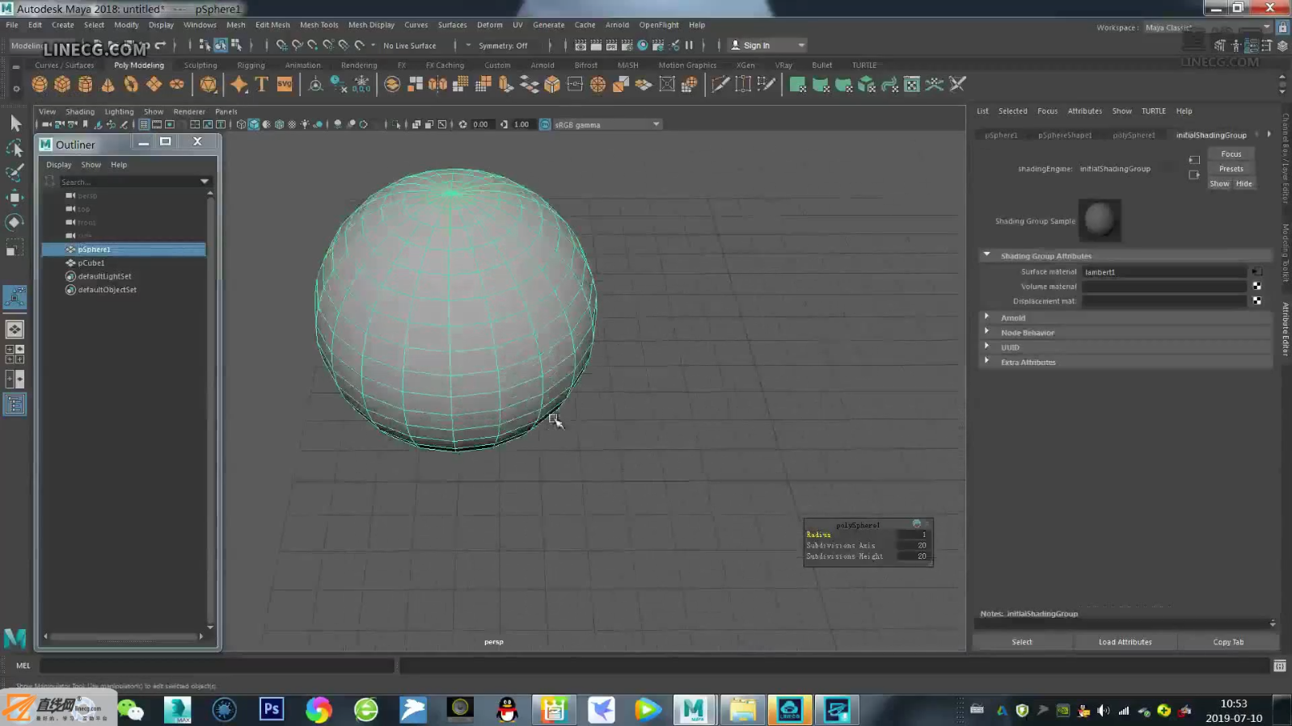Switch to the Rigging shelf tab

point(251,65)
